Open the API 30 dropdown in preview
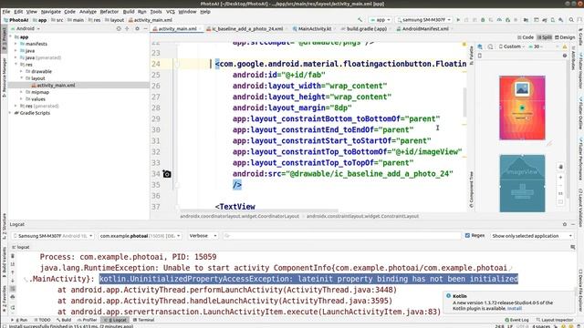Viewport: 584px width, 328px height. point(536,46)
